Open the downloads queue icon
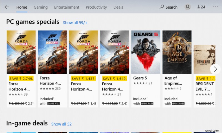 pos(201,7)
